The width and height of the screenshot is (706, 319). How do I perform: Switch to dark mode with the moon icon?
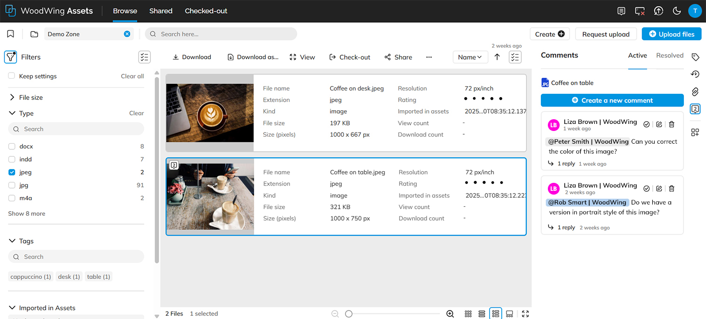click(677, 10)
